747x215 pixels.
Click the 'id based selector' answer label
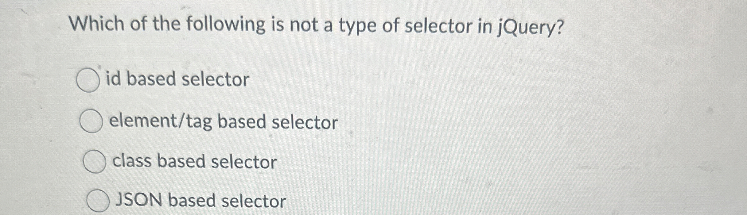pyautogui.click(x=177, y=79)
